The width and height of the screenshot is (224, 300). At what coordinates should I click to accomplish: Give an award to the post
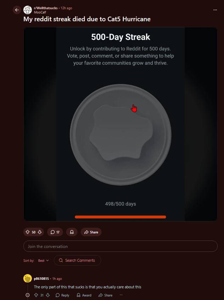[x=72, y=232]
